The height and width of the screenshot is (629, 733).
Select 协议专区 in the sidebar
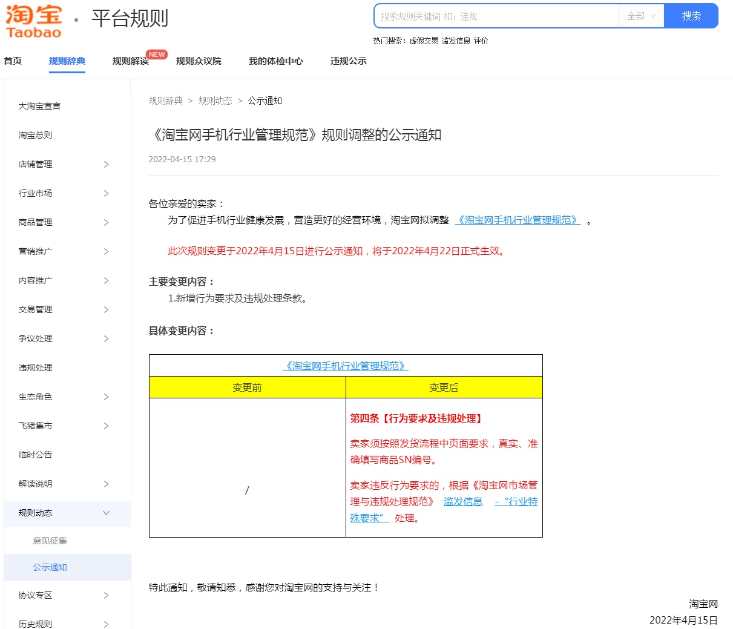pyautogui.click(x=35, y=595)
